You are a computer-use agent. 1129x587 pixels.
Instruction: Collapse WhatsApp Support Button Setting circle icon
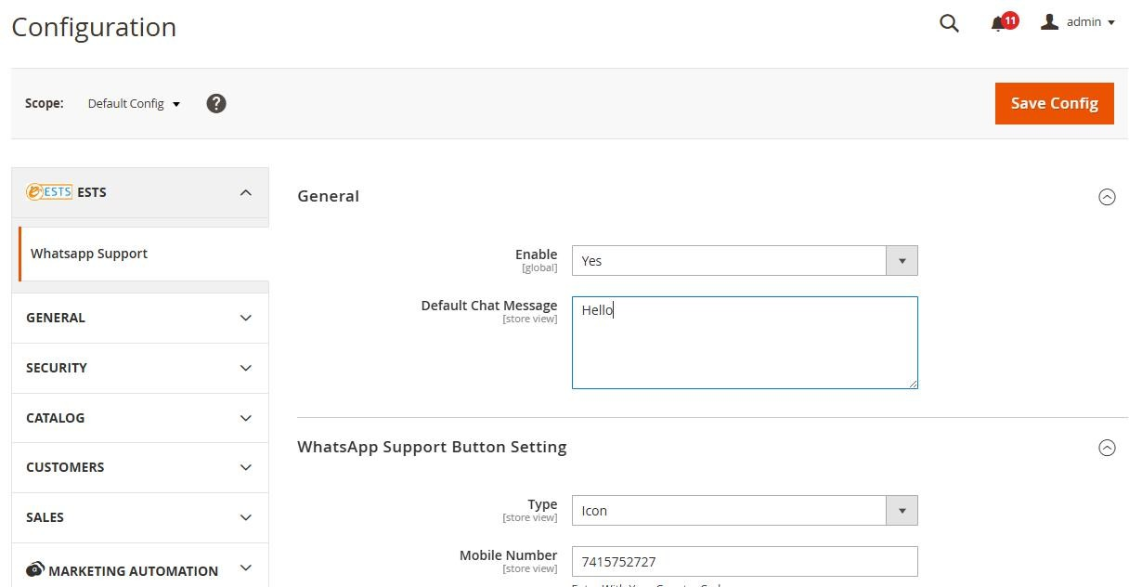coord(1107,448)
